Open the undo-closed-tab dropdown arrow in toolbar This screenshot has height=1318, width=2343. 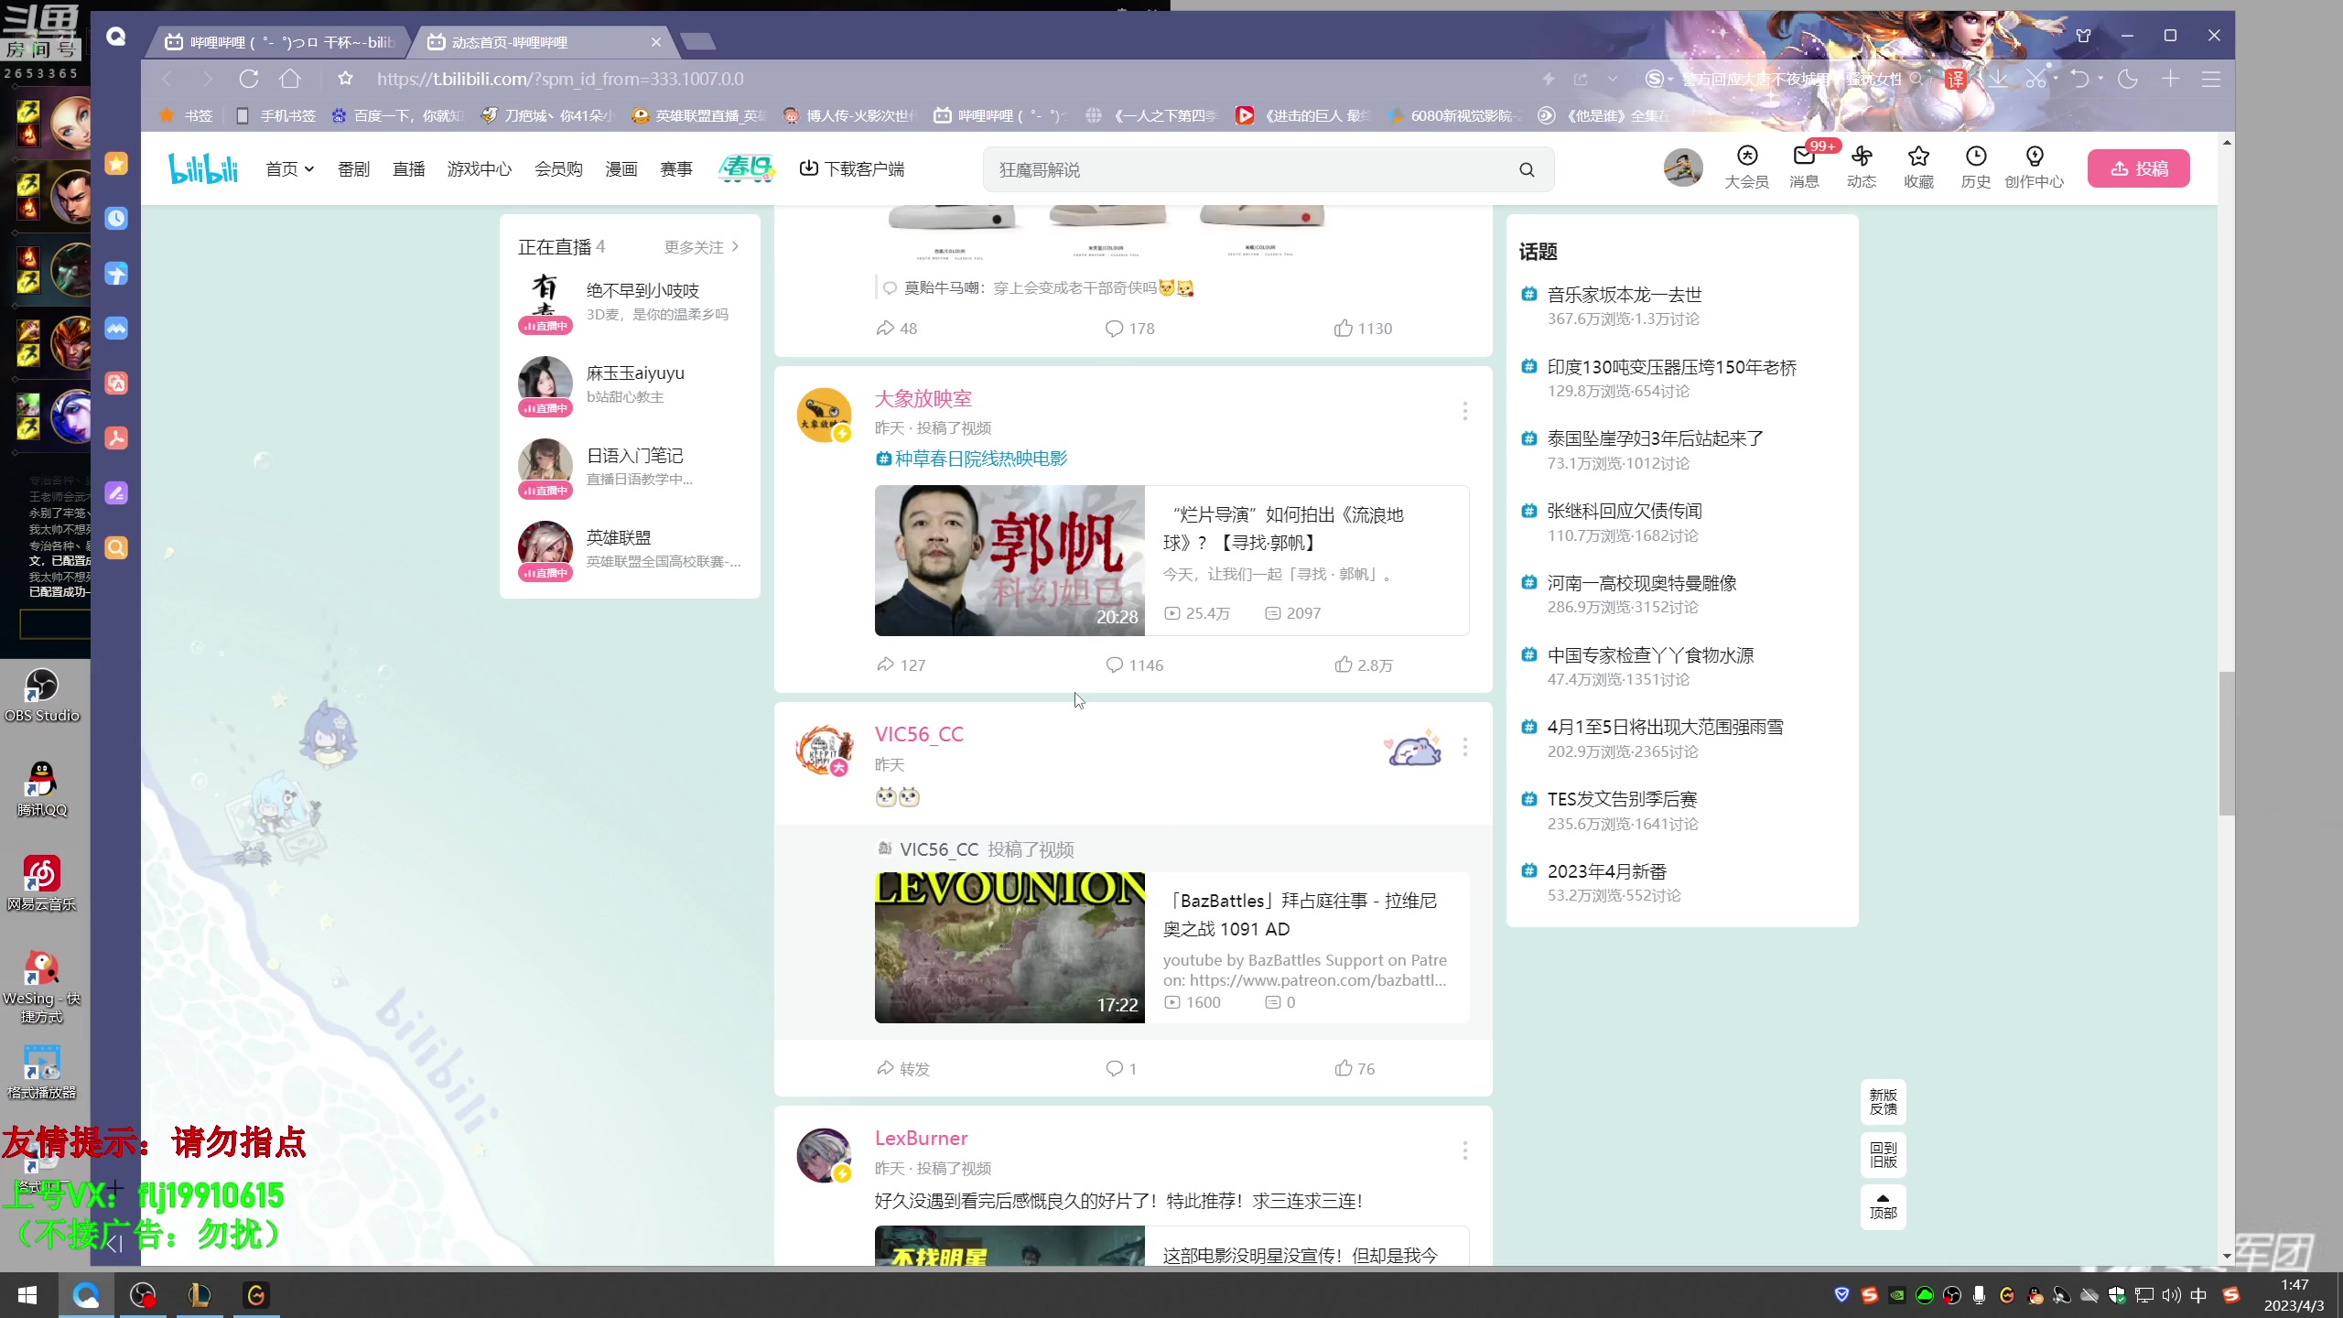2100,79
